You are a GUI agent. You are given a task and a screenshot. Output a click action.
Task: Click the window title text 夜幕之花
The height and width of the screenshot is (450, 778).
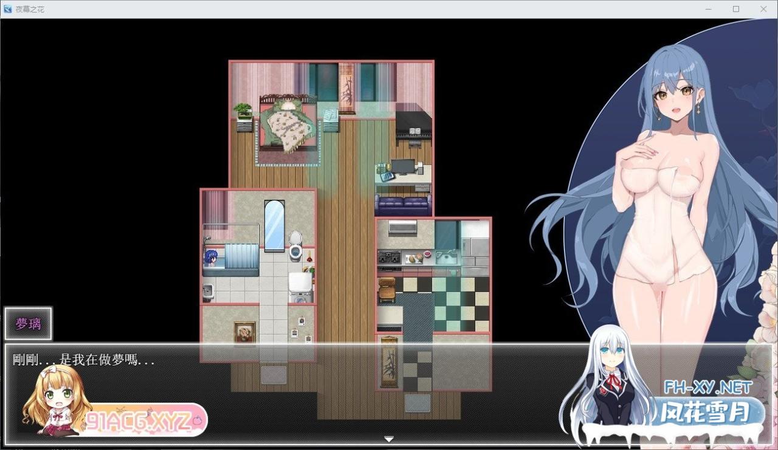click(29, 9)
